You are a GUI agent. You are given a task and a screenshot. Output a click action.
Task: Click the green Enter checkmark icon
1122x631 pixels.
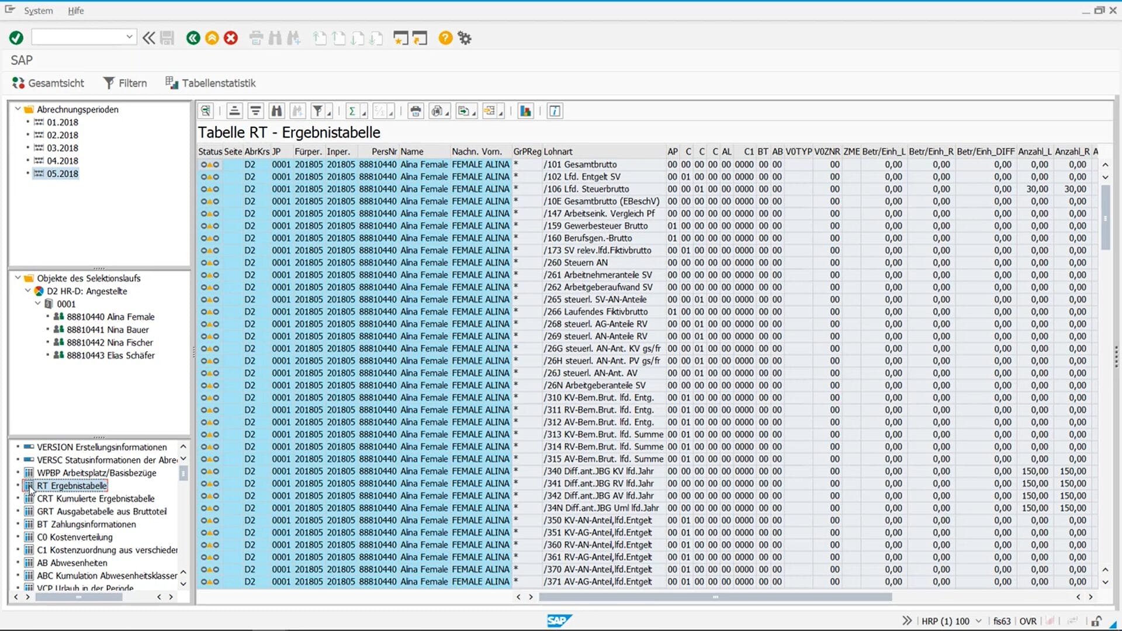16,38
